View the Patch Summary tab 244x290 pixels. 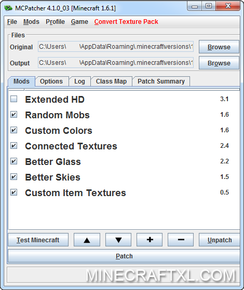tap(161, 81)
